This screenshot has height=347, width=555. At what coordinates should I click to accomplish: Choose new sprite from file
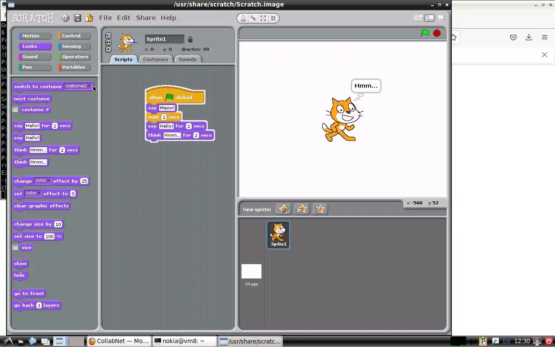pyautogui.click(x=301, y=209)
